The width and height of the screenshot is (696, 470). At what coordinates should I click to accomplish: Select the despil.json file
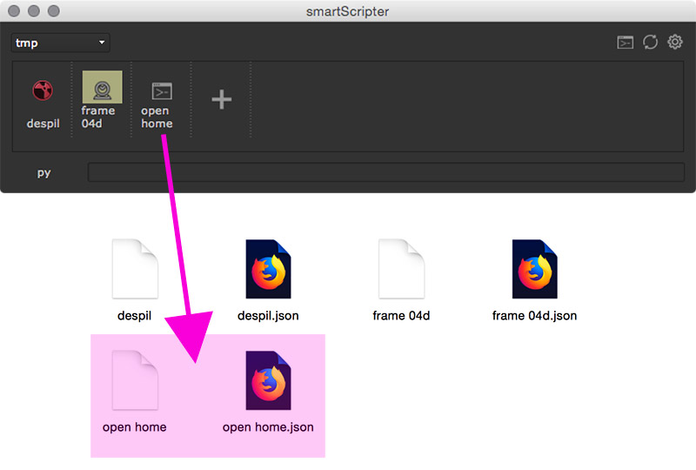(x=268, y=270)
